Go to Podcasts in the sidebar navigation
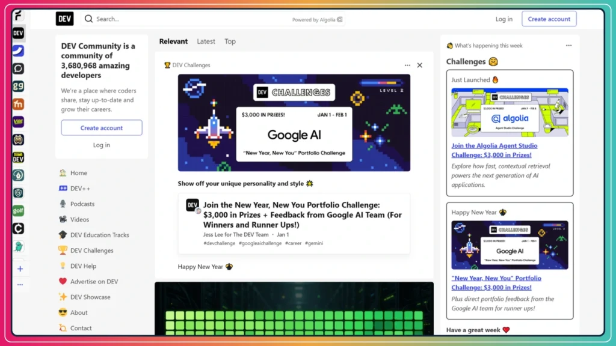Screen dimensions: 616x346 [x=82, y=204]
